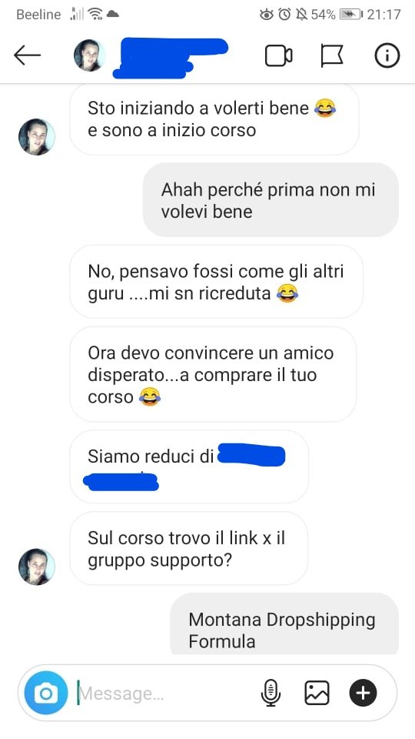Open profile picture in header
This screenshot has height=739, width=415.
(89, 55)
